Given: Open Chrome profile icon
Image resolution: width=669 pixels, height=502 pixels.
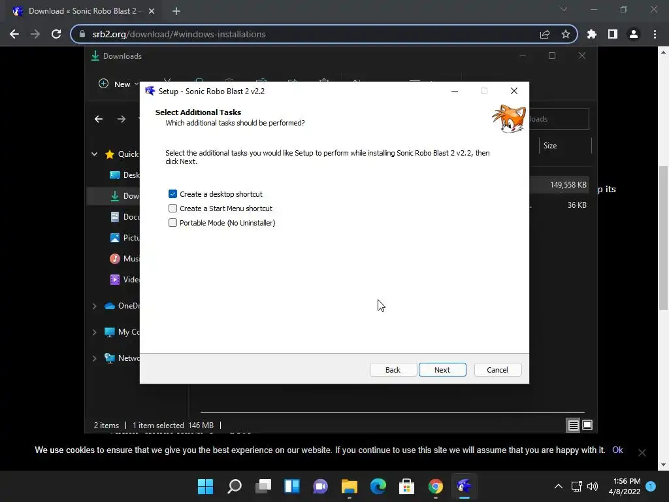Looking at the screenshot, I should 634,34.
